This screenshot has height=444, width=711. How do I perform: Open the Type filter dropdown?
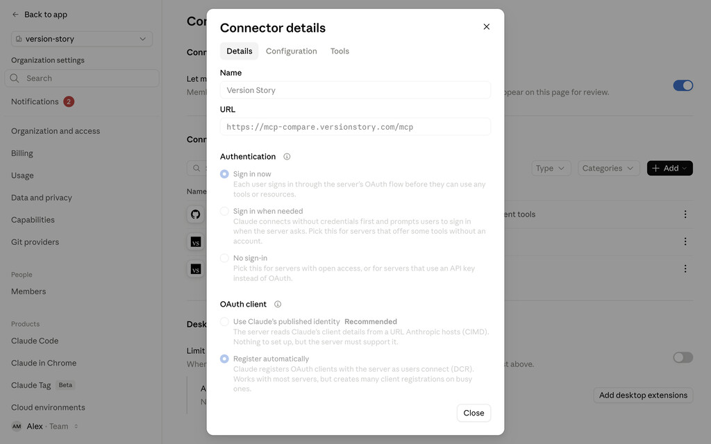tap(551, 168)
